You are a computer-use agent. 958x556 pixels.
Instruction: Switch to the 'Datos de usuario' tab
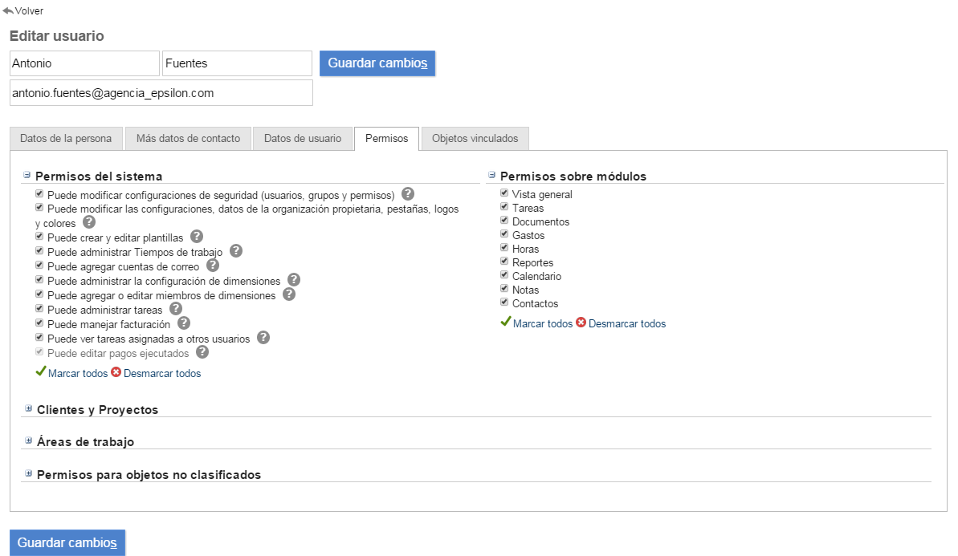coord(303,138)
